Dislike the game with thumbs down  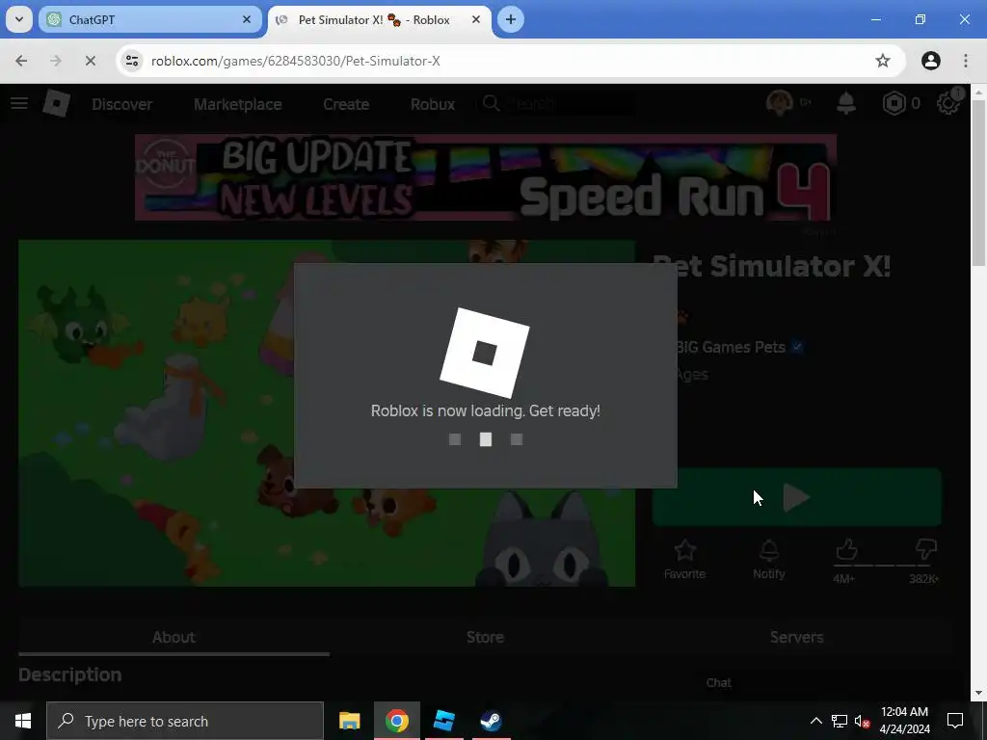coord(926,550)
